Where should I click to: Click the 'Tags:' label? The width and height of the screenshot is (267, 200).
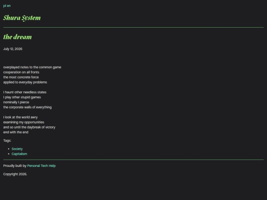[7, 141]
